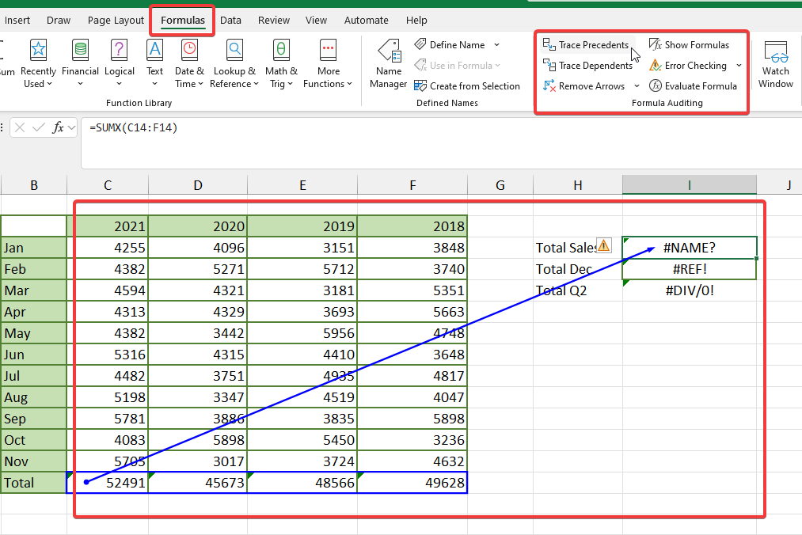The width and height of the screenshot is (802, 535).
Task: Open the Date & Time functions
Action: 189,52
